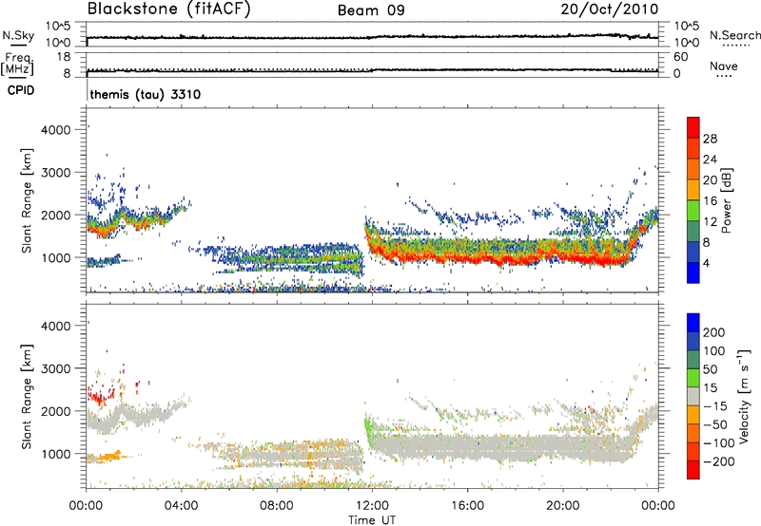
Task: Click the '-100' label on velocity color bar
Action: coord(719,443)
